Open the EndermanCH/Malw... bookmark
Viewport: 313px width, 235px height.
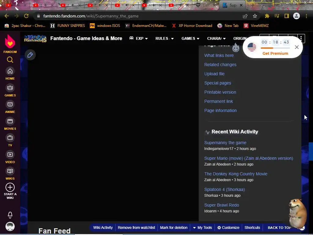point(146,26)
